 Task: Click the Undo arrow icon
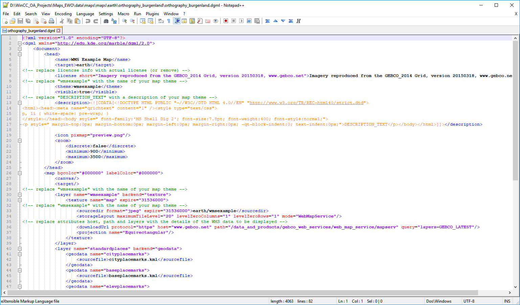click(x=88, y=21)
